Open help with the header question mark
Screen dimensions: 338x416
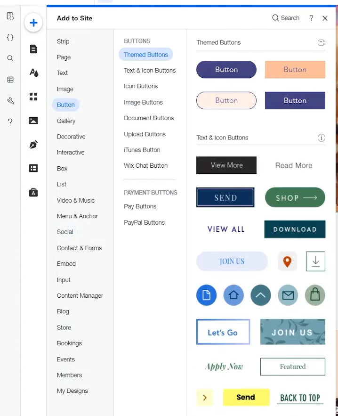click(x=311, y=18)
